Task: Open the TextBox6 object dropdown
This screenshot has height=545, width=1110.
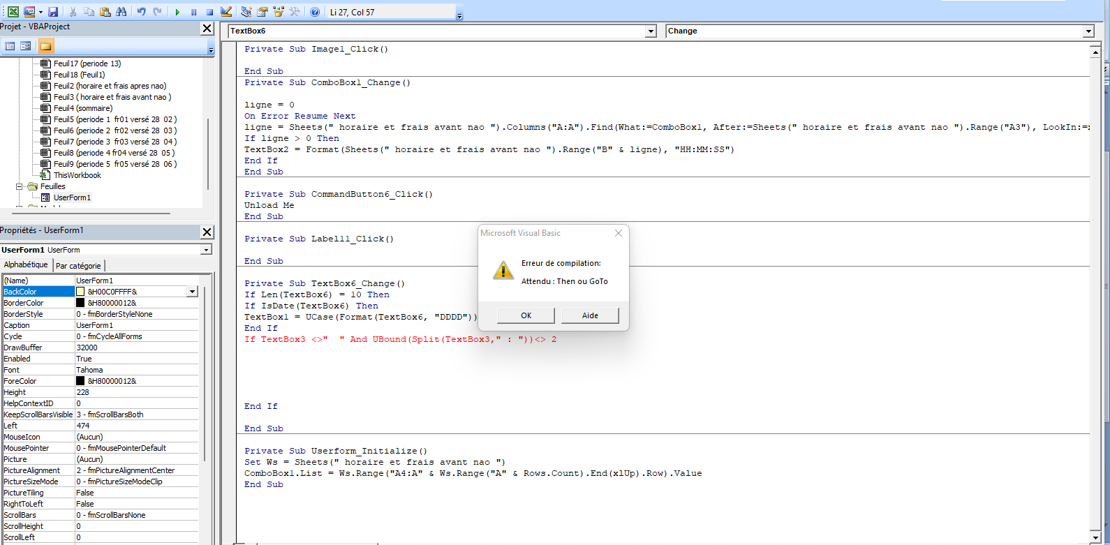Action: [651, 31]
